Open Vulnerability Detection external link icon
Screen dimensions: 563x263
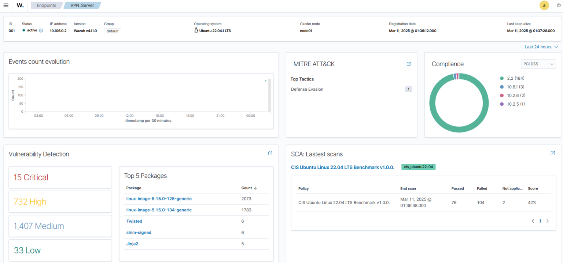tap(270, 153)
